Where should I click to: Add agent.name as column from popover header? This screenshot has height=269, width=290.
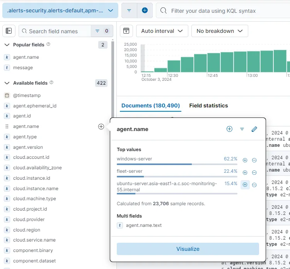pyautogui.click(x=229, y=129)
